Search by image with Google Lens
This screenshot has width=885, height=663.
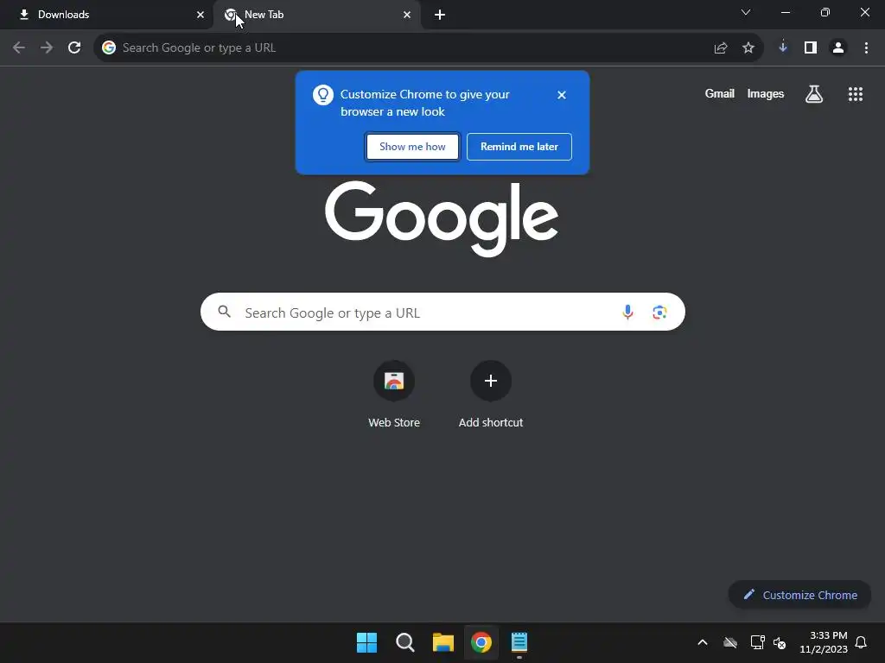coord(659,312)
